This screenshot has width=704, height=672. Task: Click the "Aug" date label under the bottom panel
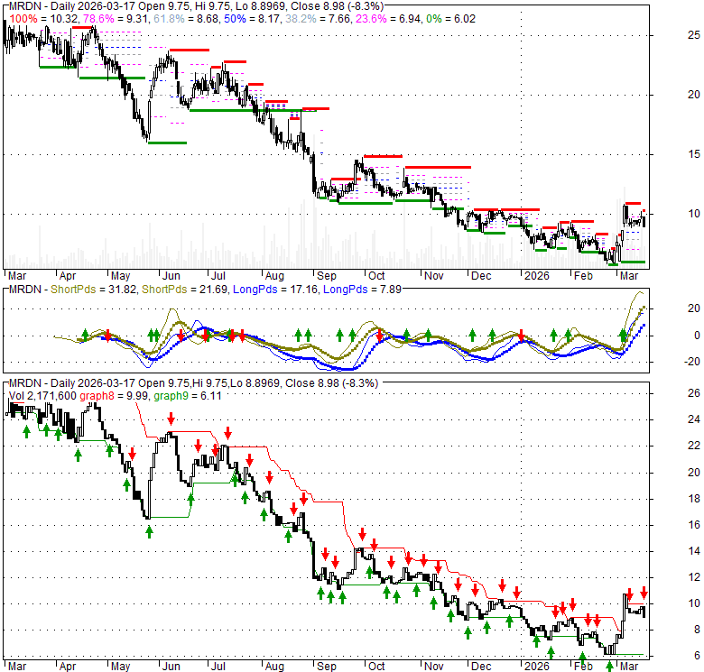[x=274, y=667]
